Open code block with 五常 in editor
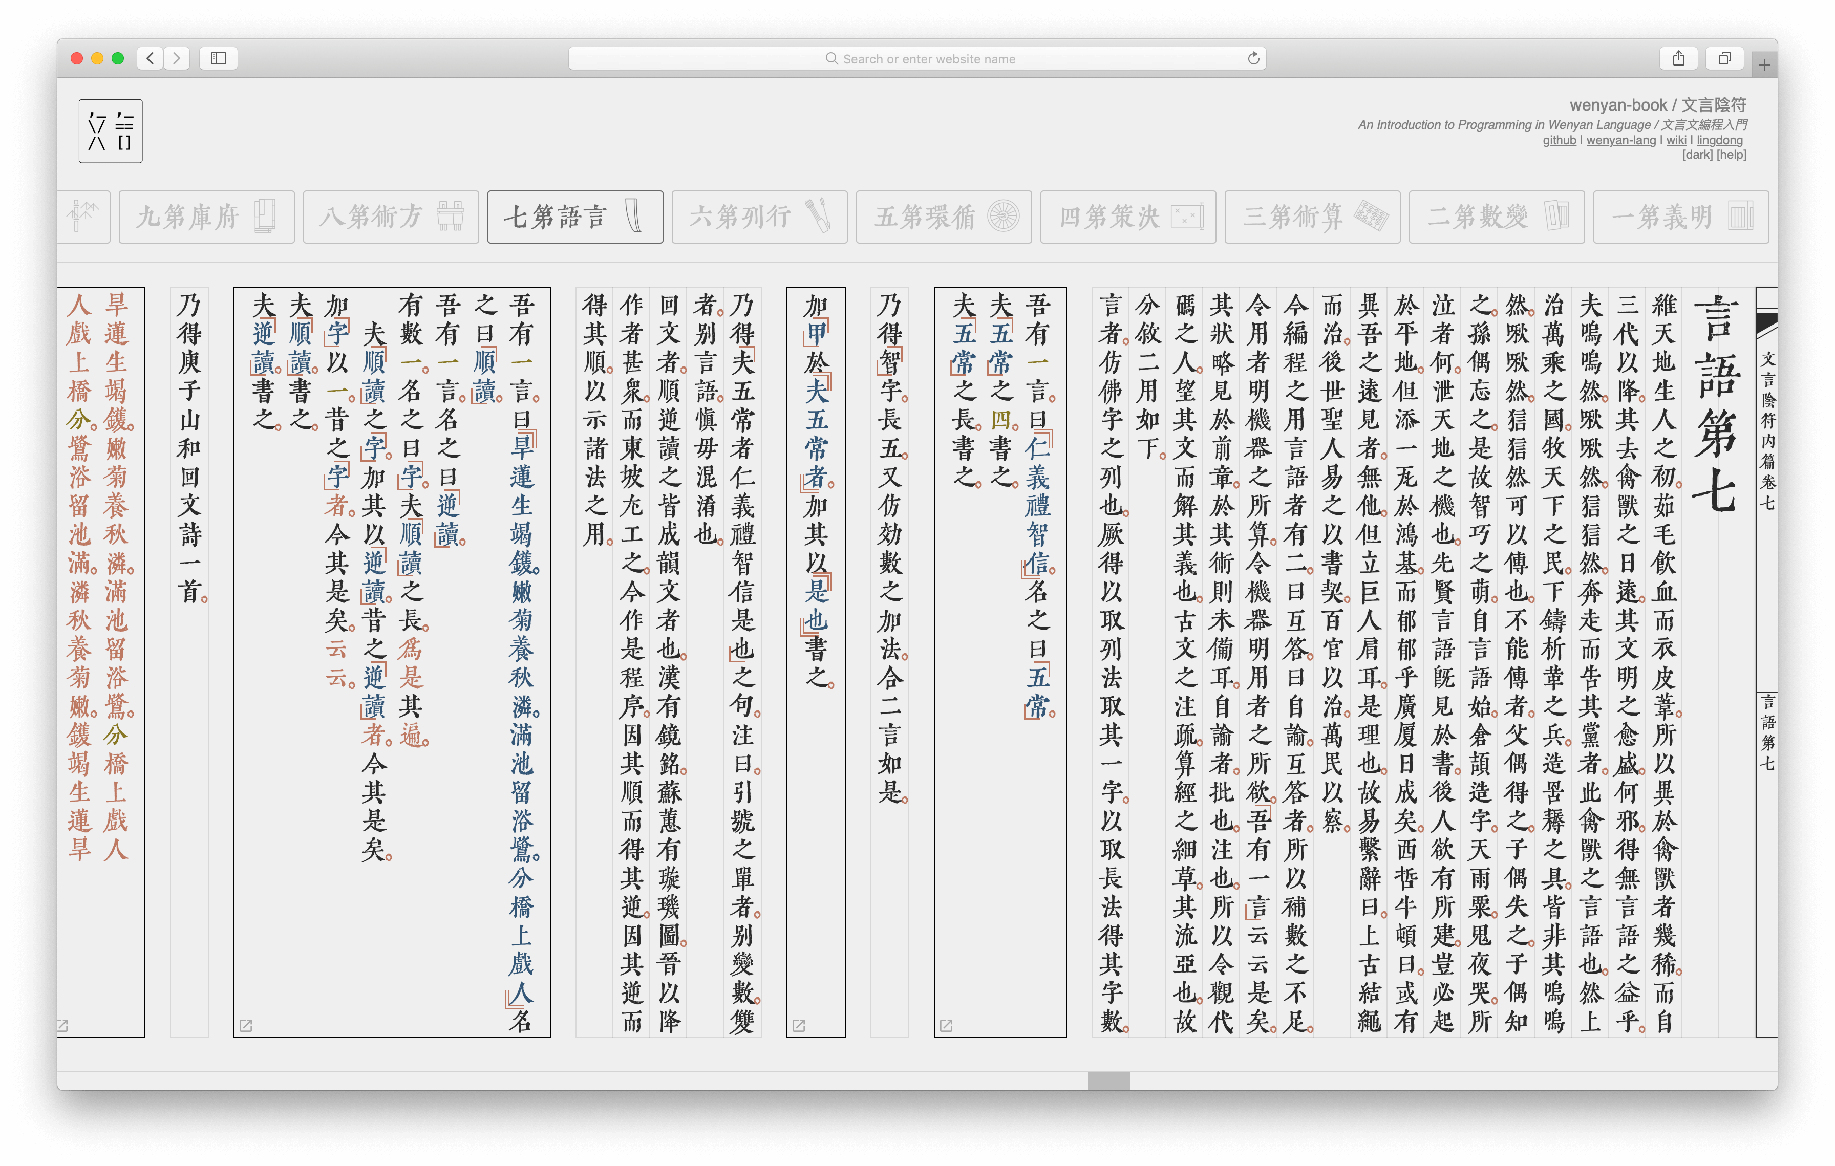This screenshot has width=1835, height=1166. [946, 1025]
